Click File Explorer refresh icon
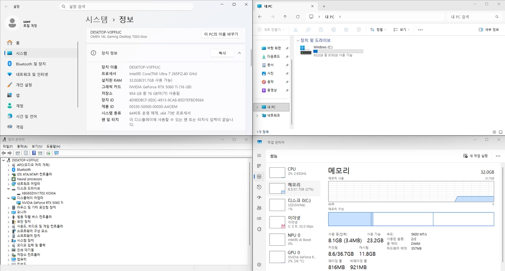This screenshot has width=505, height=271. point(298,17)
